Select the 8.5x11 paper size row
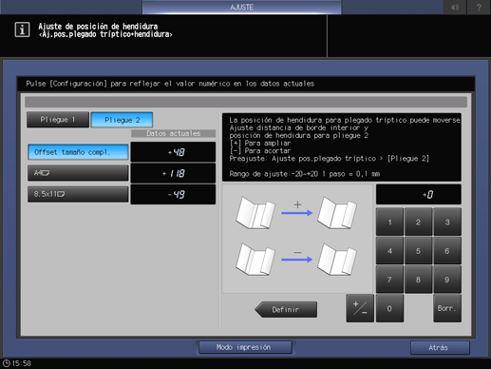 pos(78,194)
